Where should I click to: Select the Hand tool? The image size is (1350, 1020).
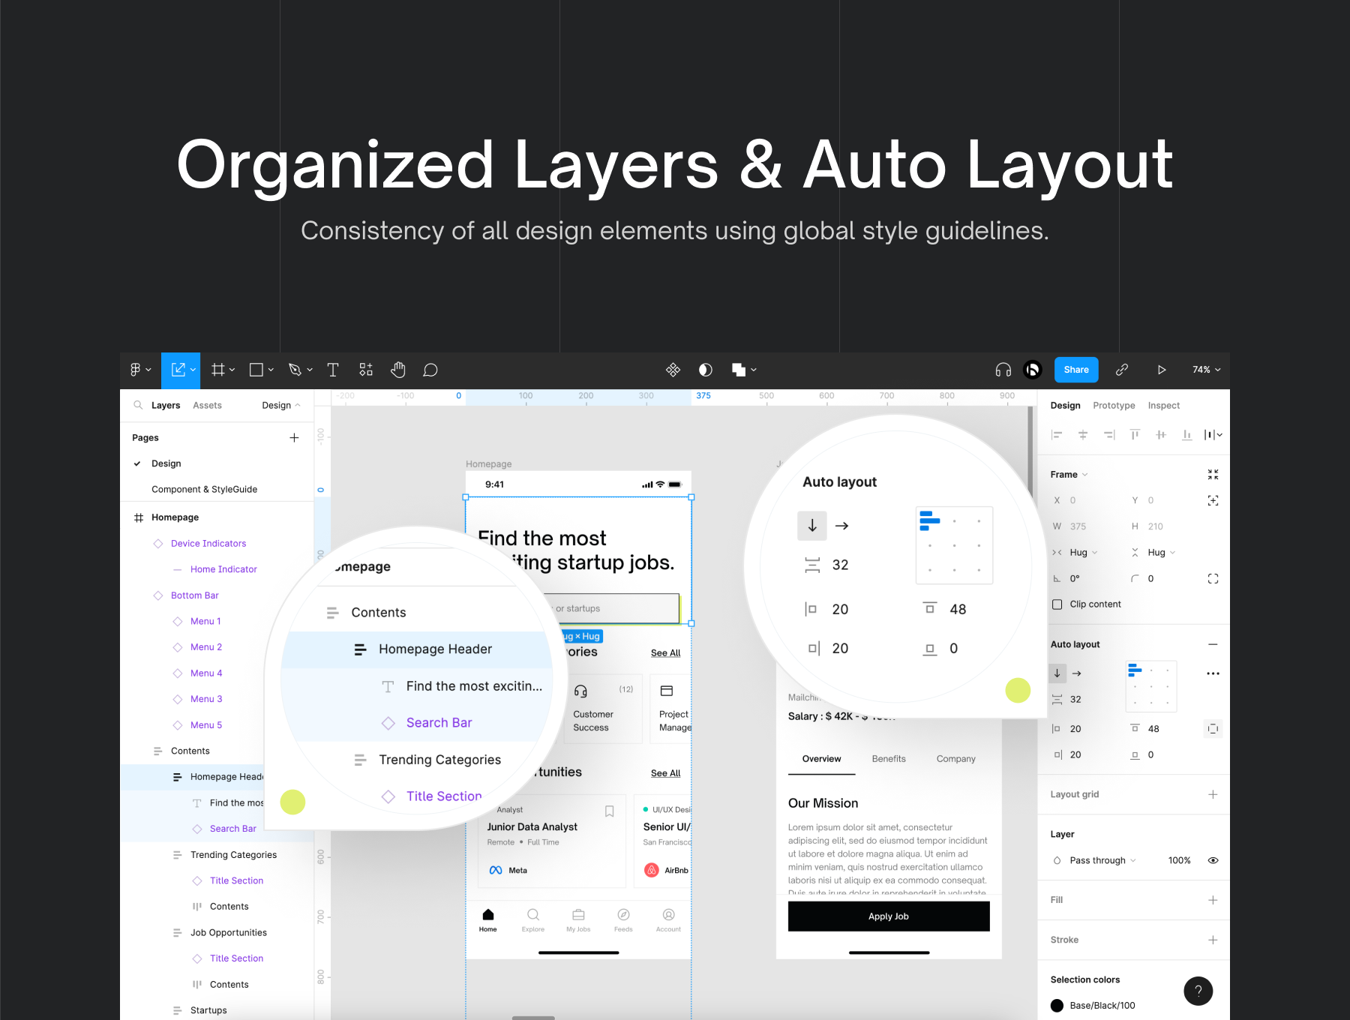click(397, 370)
